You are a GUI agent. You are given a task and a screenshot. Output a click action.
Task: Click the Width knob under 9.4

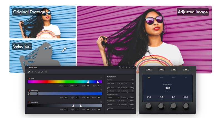pos(161,106)
